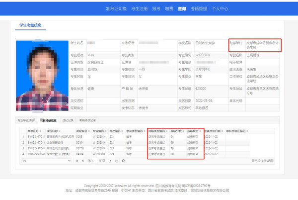Open 报考 in top navigation

[x=156, y=8]
